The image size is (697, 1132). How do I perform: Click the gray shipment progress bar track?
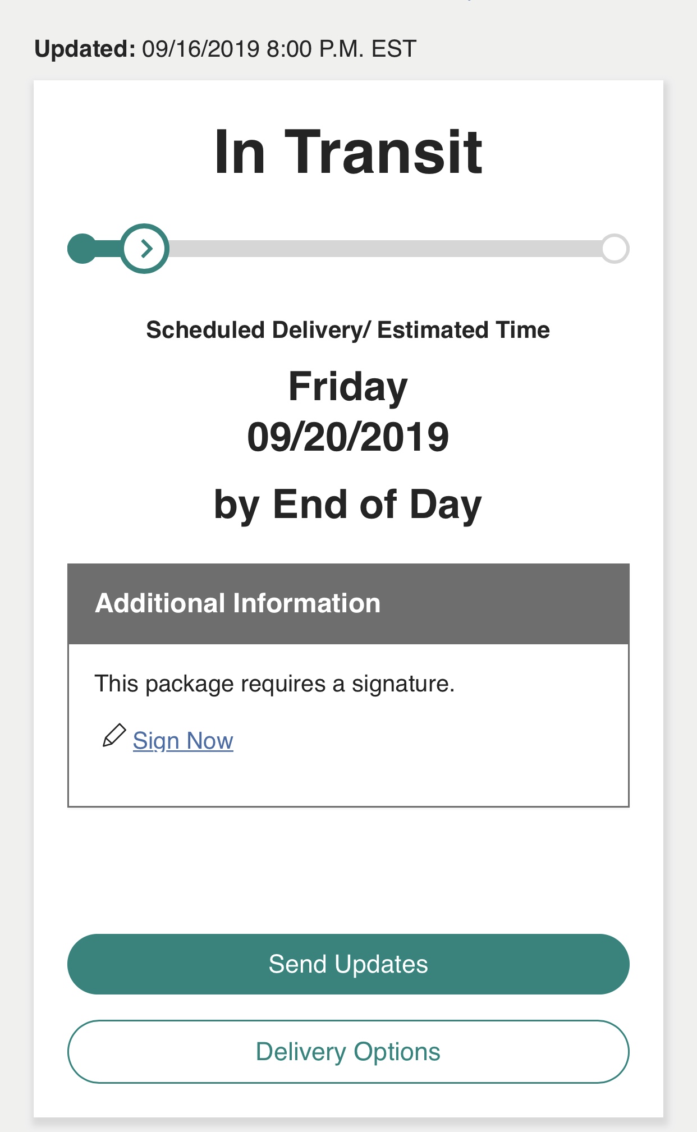click(x=385, y=248)
